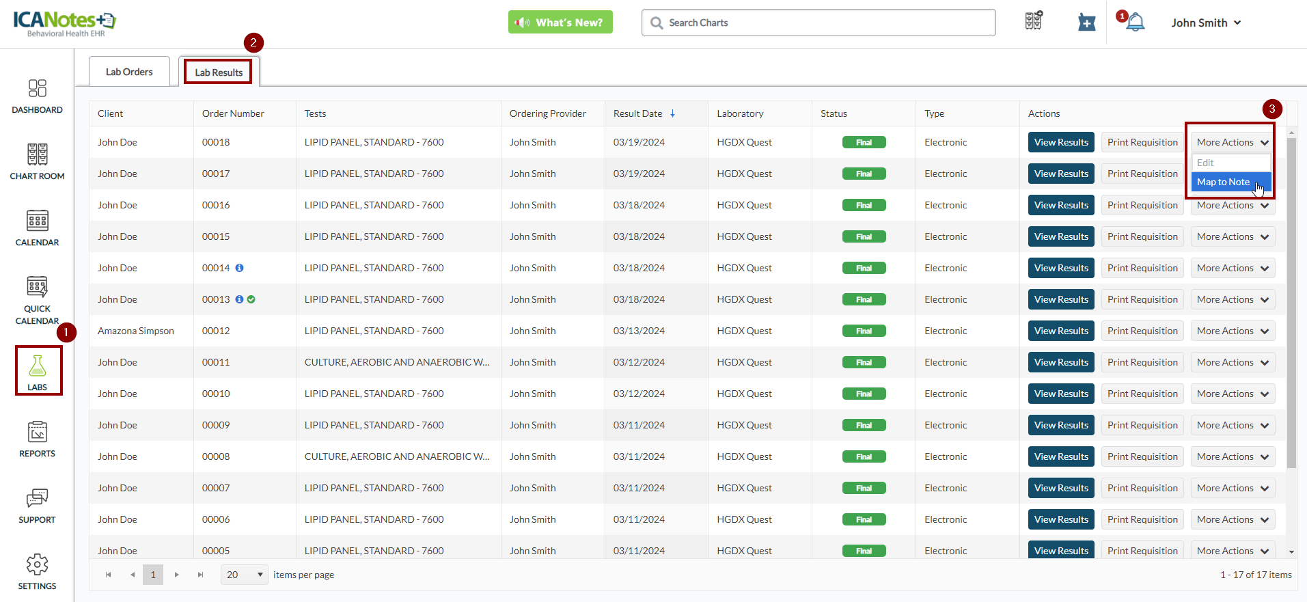Open the items per page dropdown
The width and height of the screenshot is (1307, 602).
[244, 575]
